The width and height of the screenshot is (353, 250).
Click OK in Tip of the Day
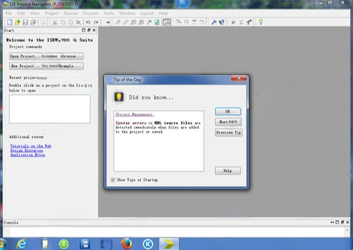click(228, 111)
